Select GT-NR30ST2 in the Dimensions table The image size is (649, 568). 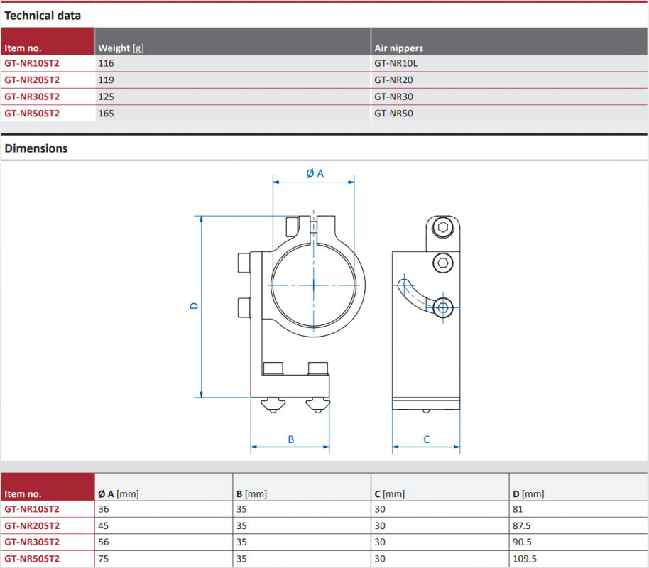[32, 542]
